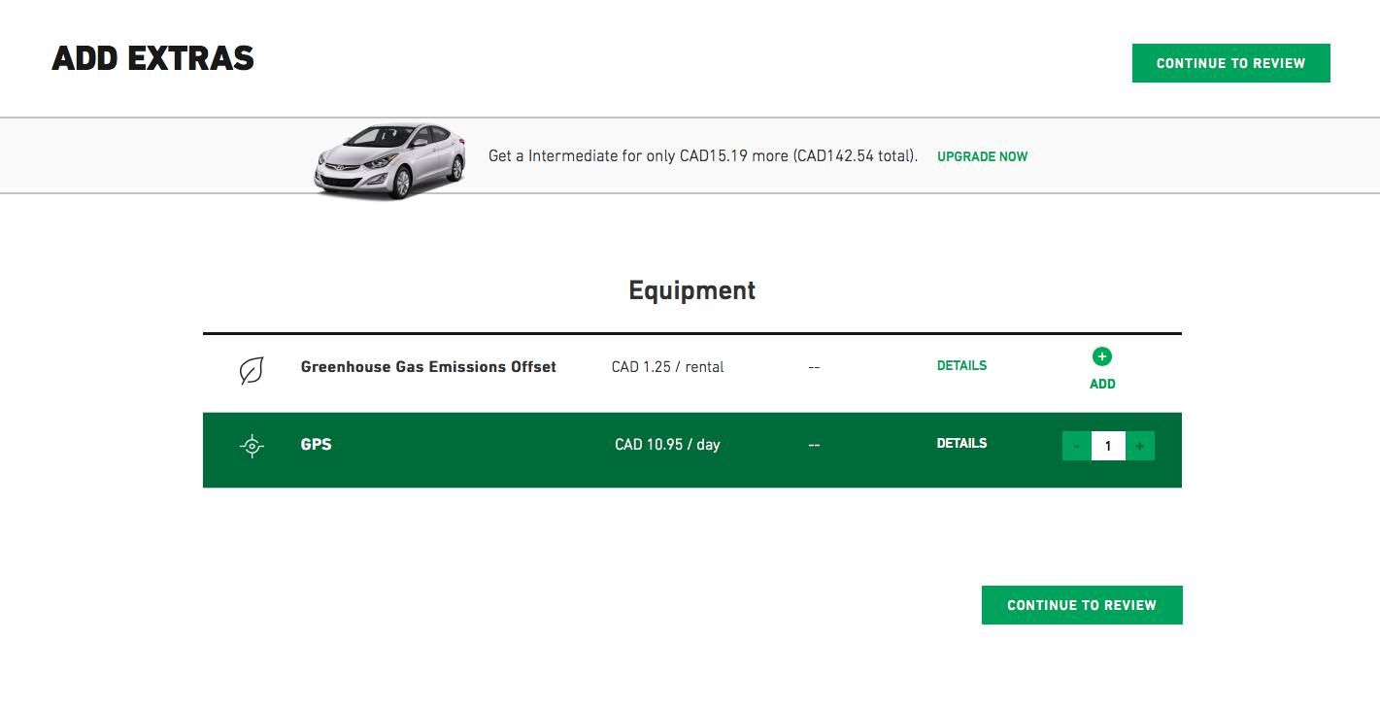Click Continue to Review button at top
The height and width of the screenshot is (709, 1380).
(x=1230, y=63)
